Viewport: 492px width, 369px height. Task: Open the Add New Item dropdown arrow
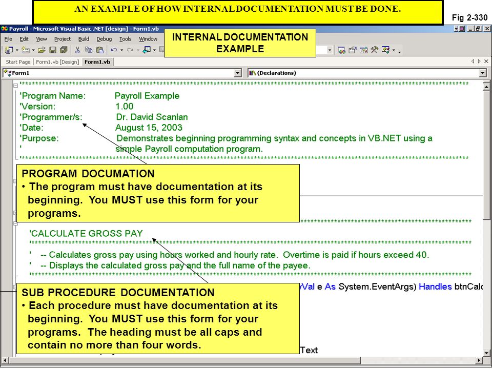point(33,50)
